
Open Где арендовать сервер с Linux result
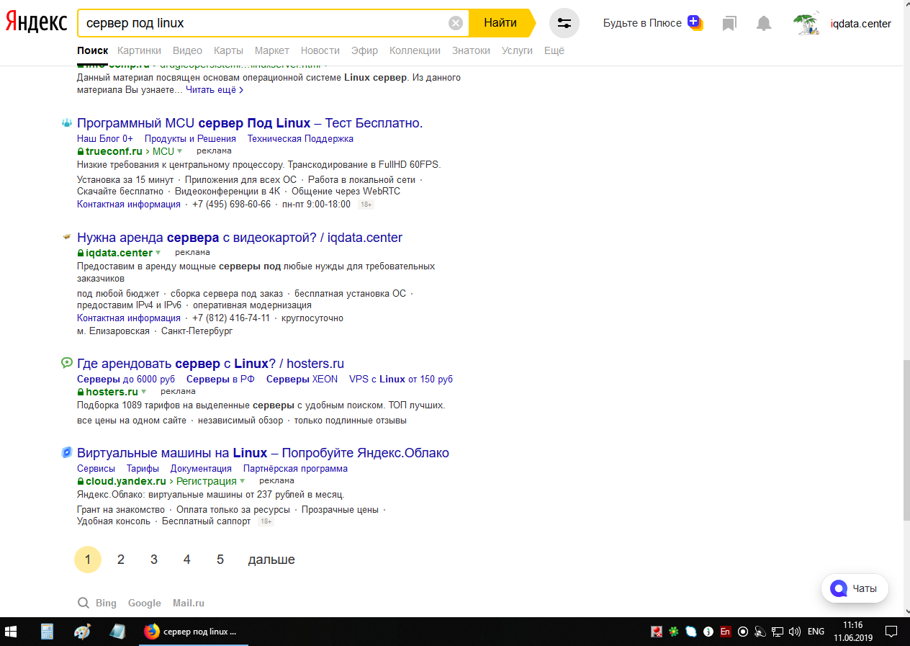pos(210,364)
